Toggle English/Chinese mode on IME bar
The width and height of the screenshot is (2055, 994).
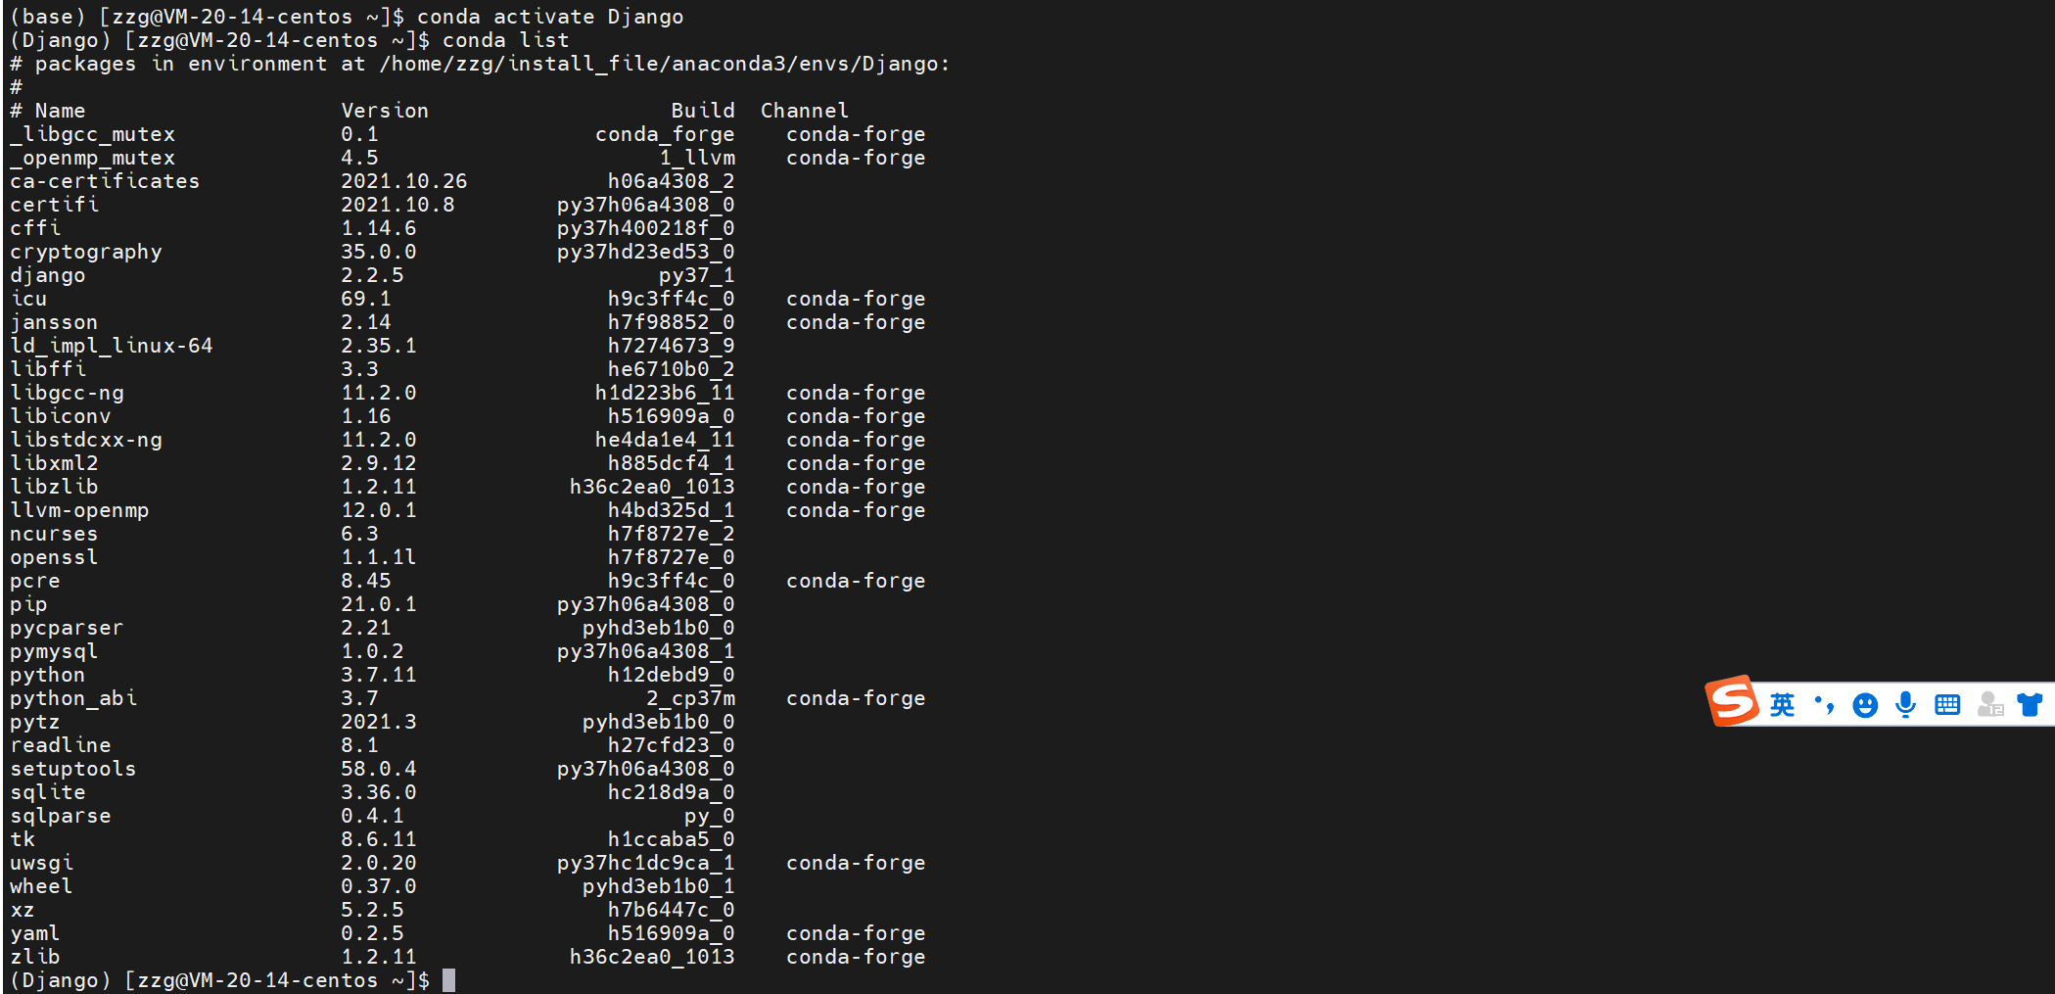pyautogui.click(x=1783, y=705)
